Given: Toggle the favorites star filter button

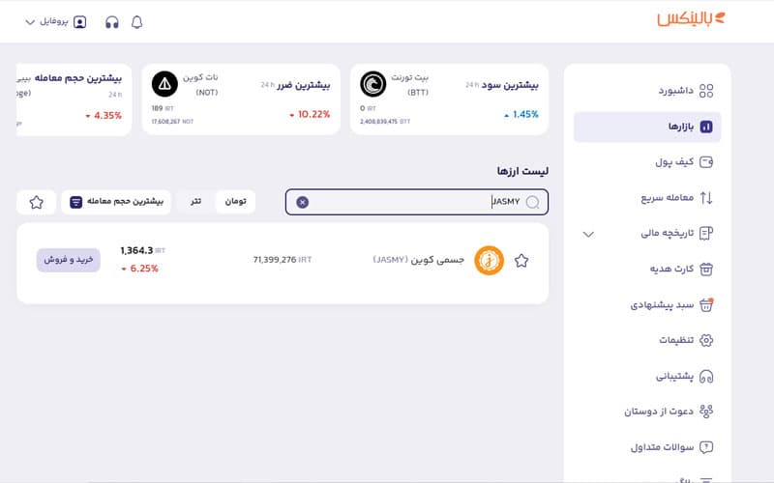Looking at the screenshot, I should tap(37, 202).
